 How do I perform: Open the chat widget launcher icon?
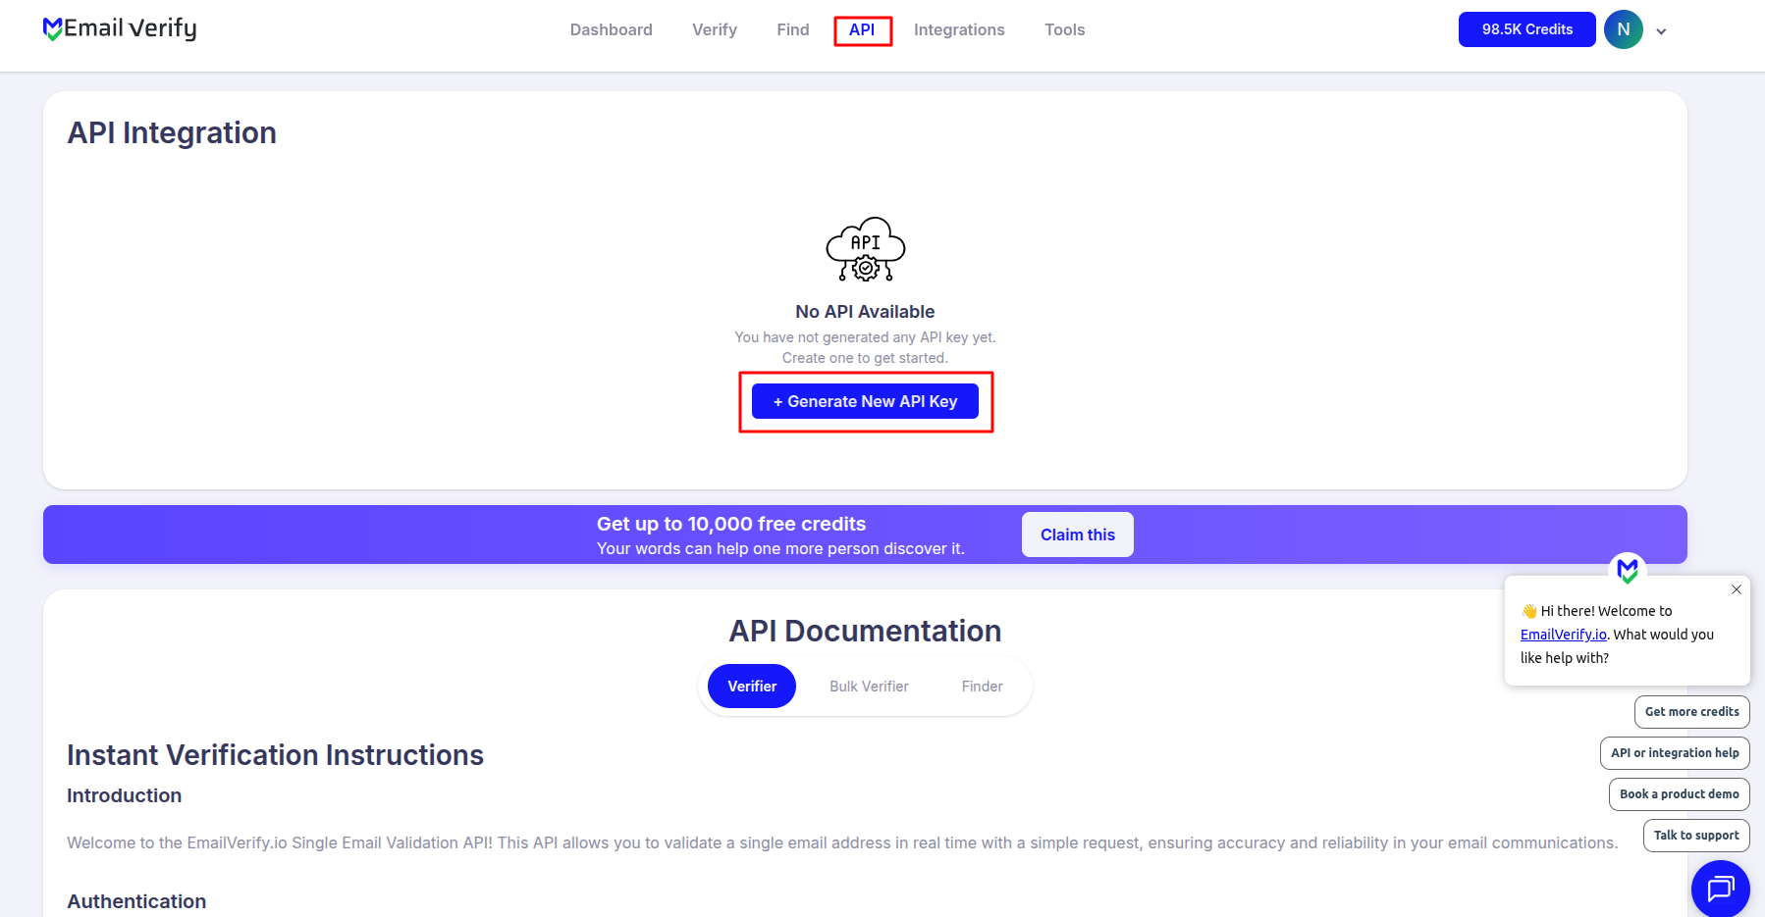(1720, 889)
